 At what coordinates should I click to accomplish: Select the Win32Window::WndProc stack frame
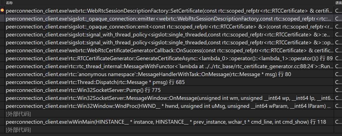(x=169, y=106)
